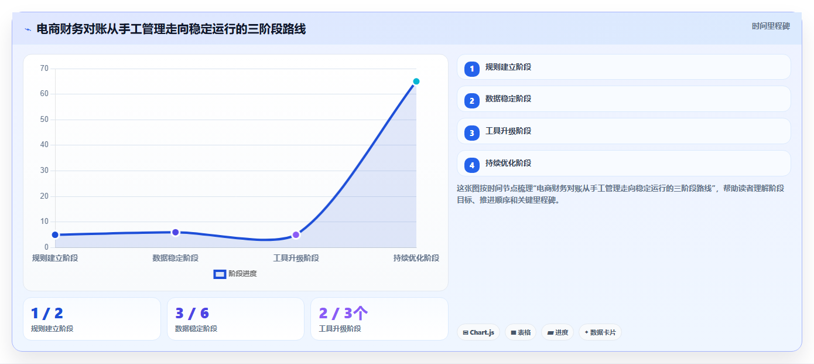Click the lightning icon beside the title

coord(28,29)
